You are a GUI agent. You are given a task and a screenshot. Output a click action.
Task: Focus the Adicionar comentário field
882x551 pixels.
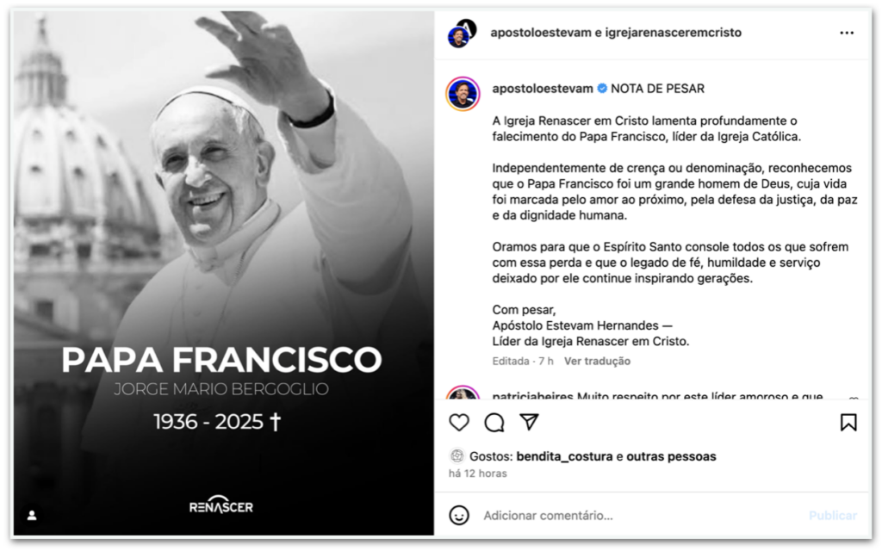pyautogui.click(x=641, y=515)
